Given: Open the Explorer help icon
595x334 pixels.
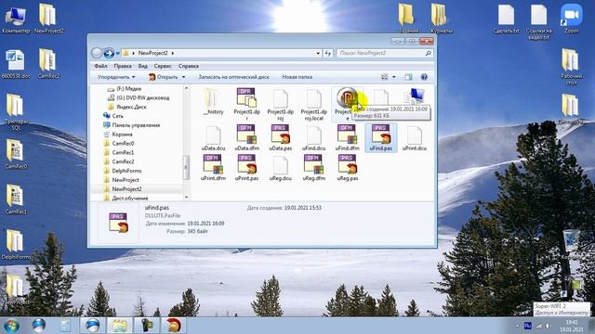Looking at the screenshot, I should [424, 77].
